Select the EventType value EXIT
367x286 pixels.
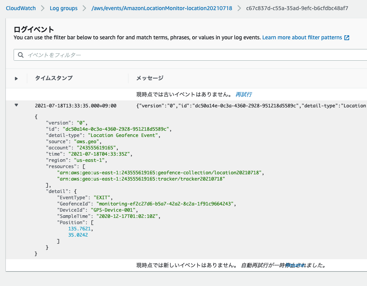coord(102,198)
